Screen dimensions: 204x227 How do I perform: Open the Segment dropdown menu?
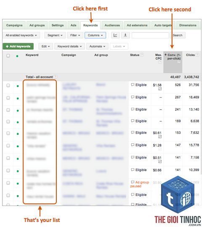[x=55, y=35]
